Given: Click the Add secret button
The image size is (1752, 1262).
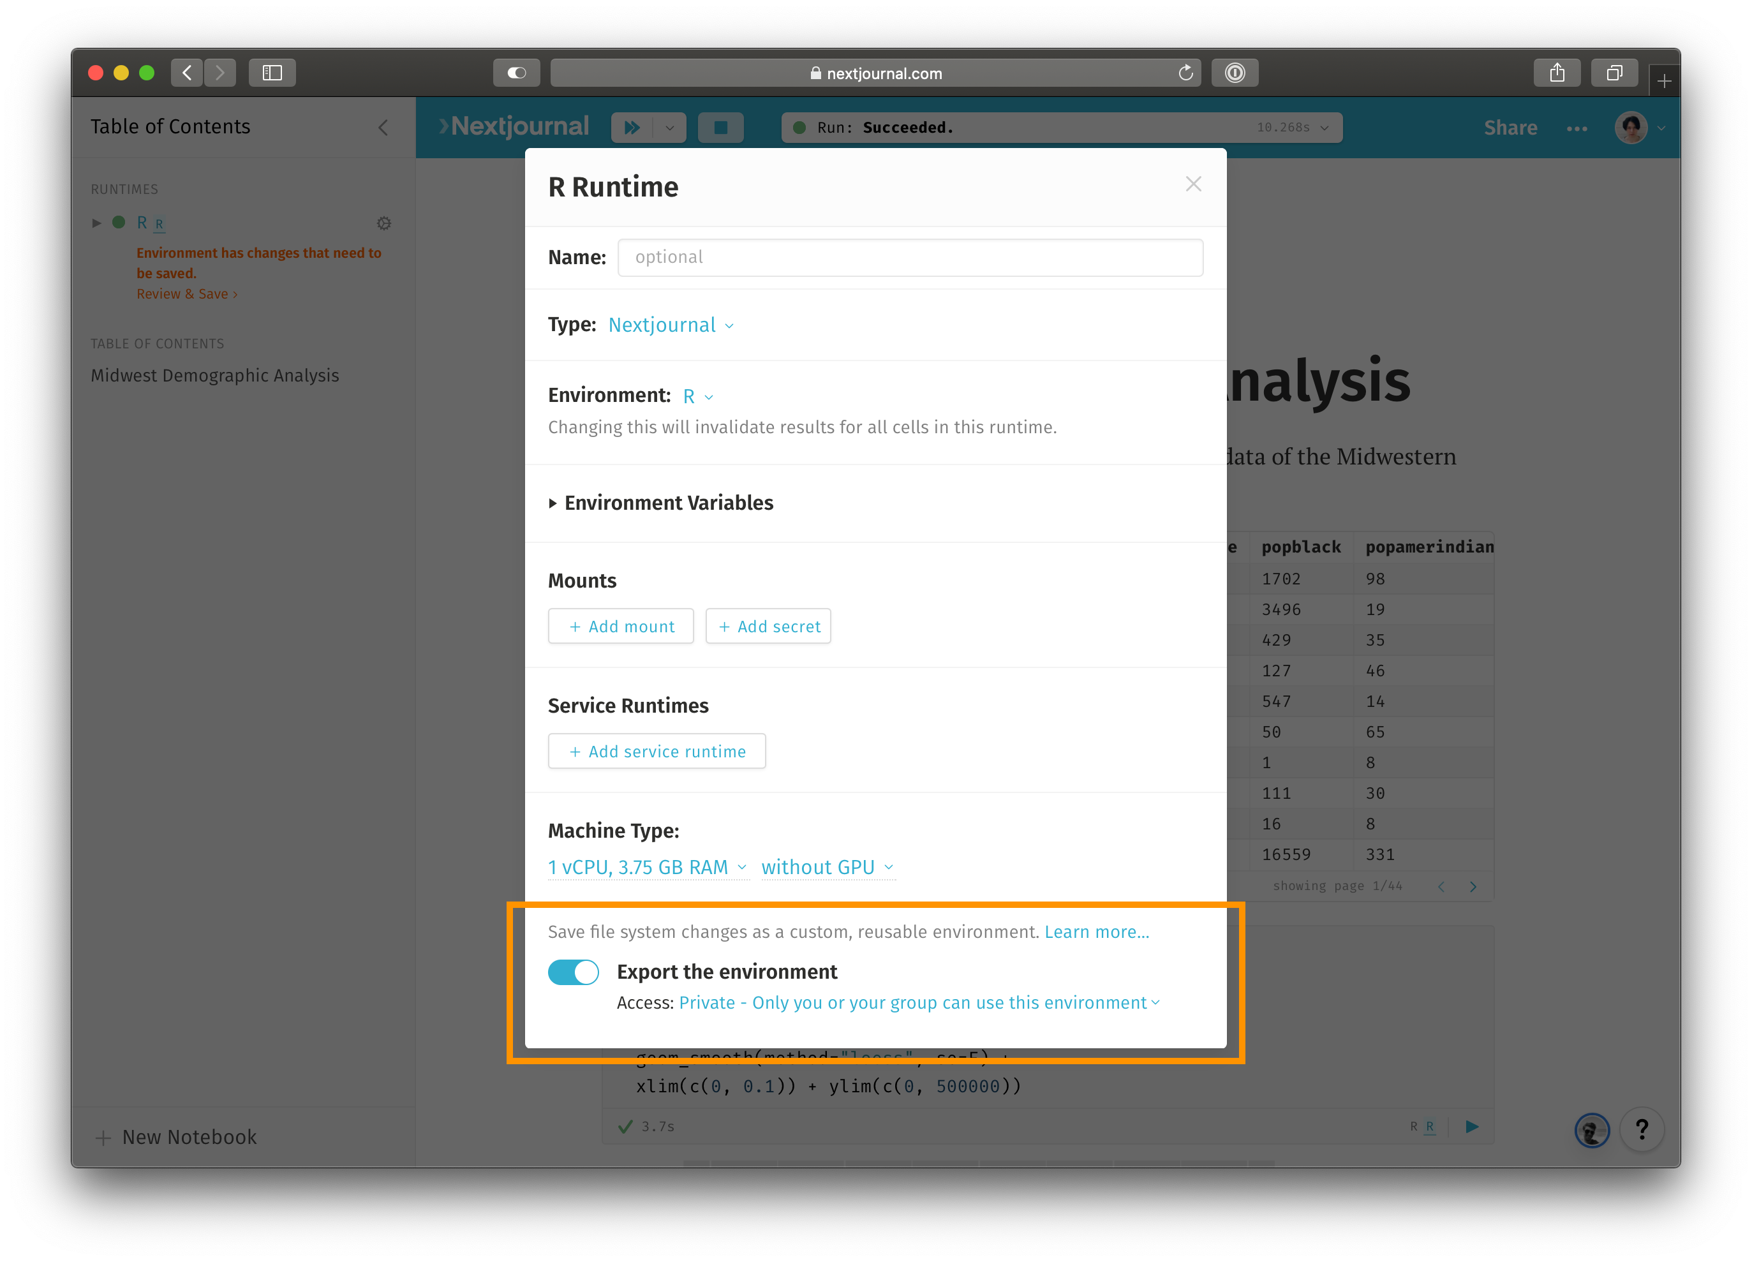Looking at the screenshot, I should pos(769,627).
